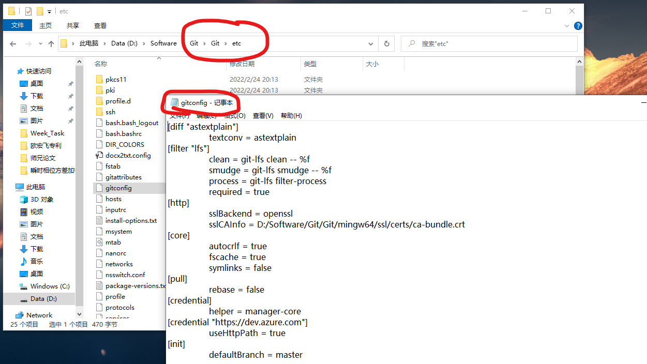Click the Properties icon in Explorer's quick access toolbar
The width and height of the screenshot is (647, 364).
click(x=28, y=11)
